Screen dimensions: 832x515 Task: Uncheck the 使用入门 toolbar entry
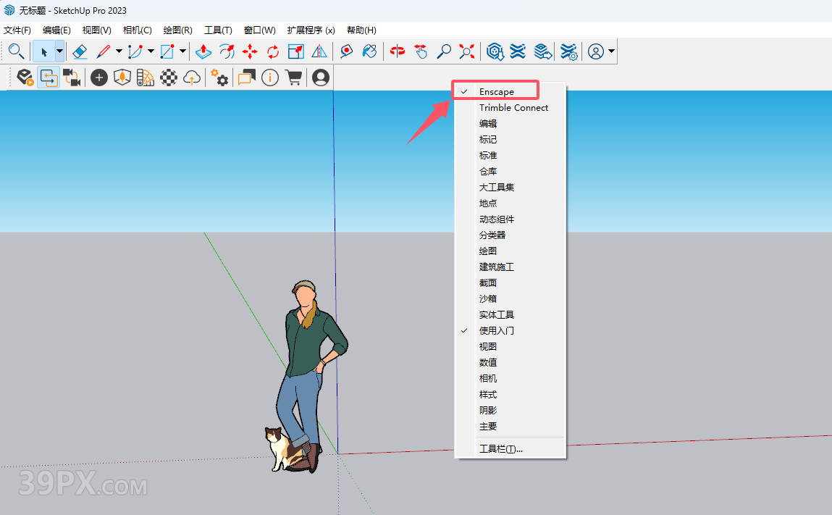(496, 331)
